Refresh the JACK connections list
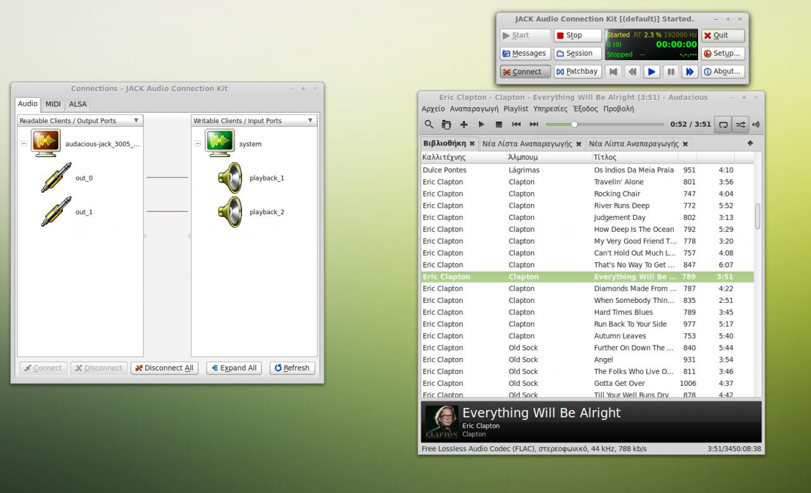Image resolution: width=811 pixels, height=493 pixels. point(292,368)
